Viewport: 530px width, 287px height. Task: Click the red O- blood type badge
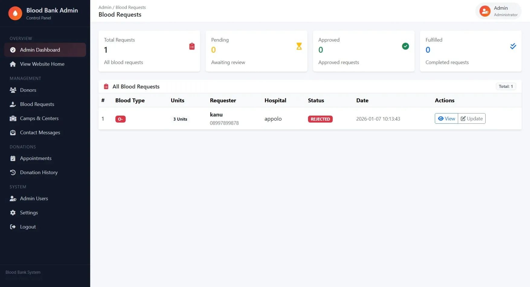pos(120,119)
